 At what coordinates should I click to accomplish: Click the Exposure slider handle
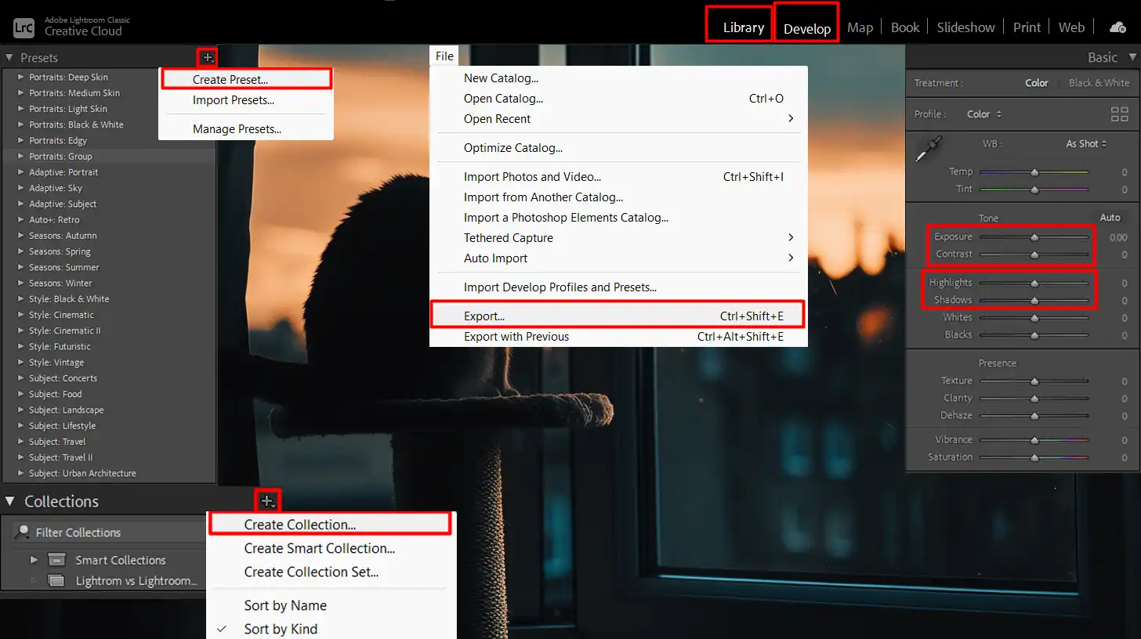tap(1034, 236)
